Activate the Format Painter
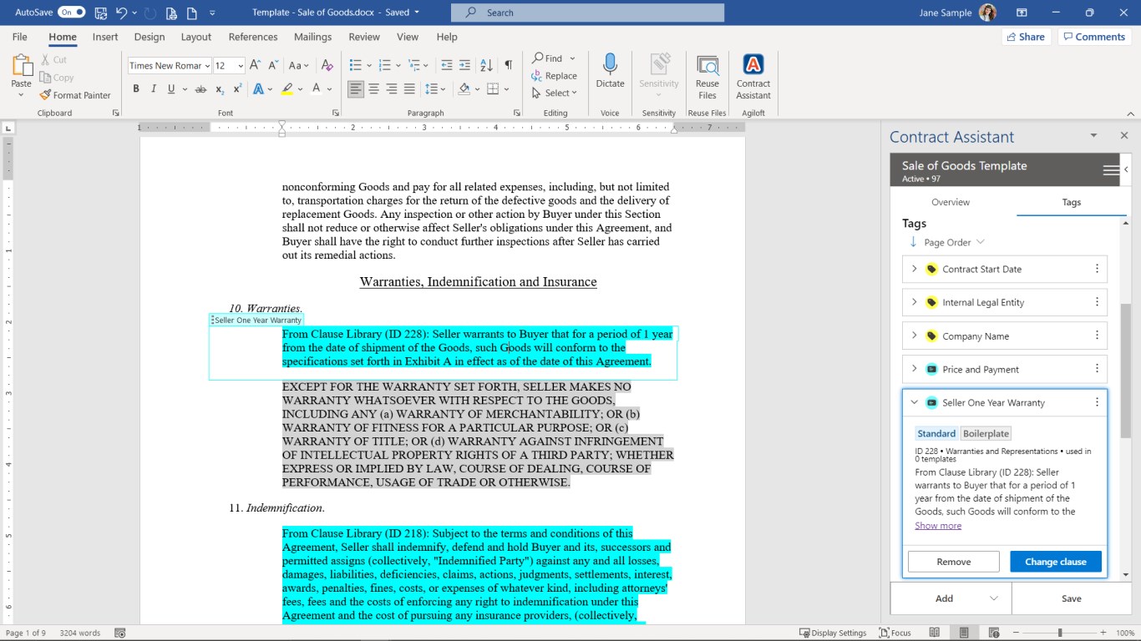 [75, 95]
